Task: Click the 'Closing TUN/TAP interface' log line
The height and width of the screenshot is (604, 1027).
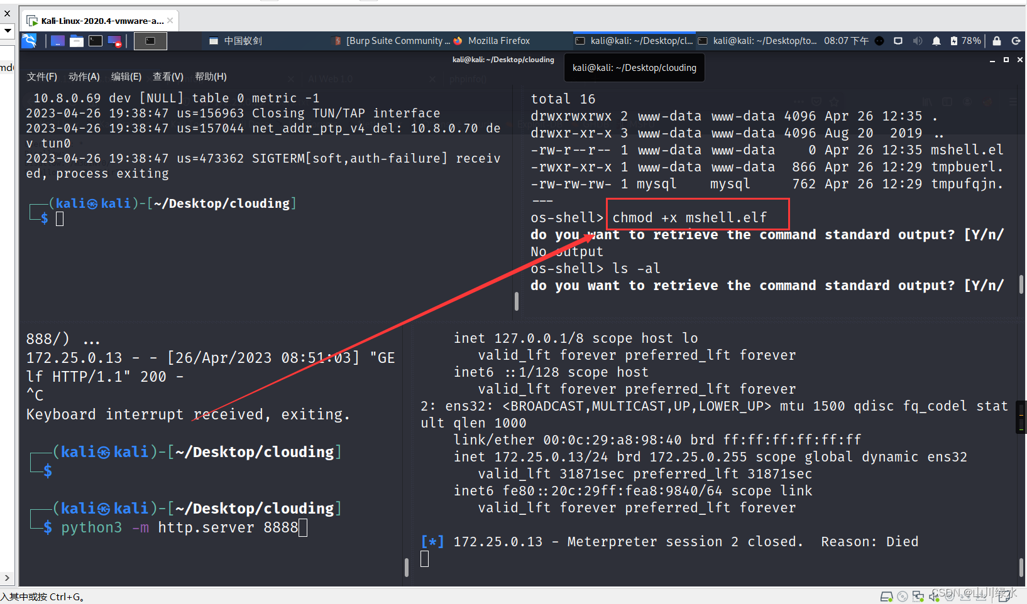Action: tap(233, 113)
